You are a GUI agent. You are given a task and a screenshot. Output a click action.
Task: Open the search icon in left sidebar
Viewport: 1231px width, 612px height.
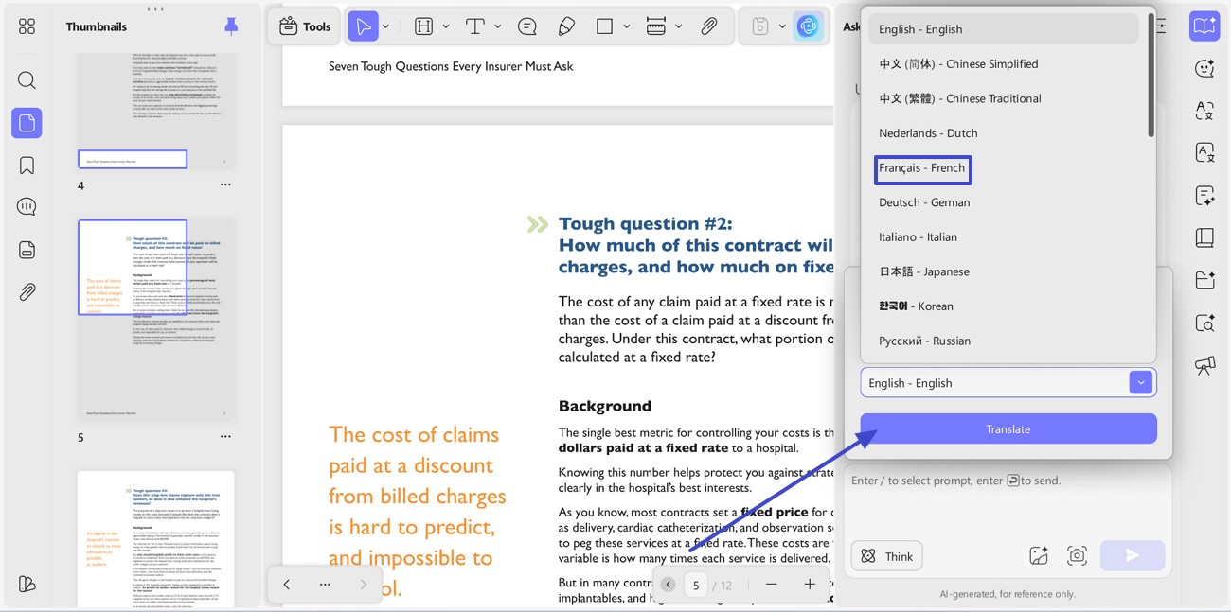point(27,79)
